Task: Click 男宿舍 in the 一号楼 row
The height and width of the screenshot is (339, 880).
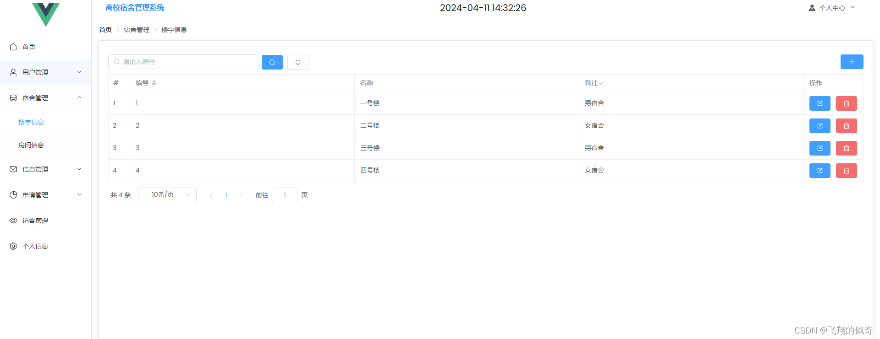Action: pyautogui.click(x=594, y=103)
